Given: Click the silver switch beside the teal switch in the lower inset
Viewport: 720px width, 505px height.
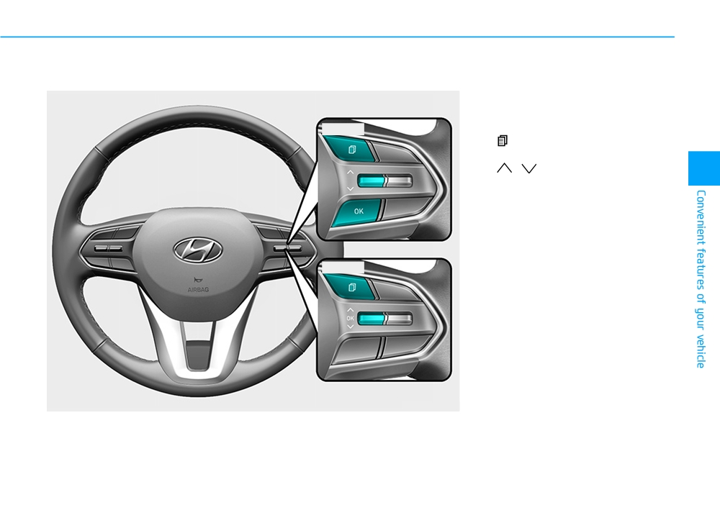Looking at the screenshot, I should (x=400, y=319).
